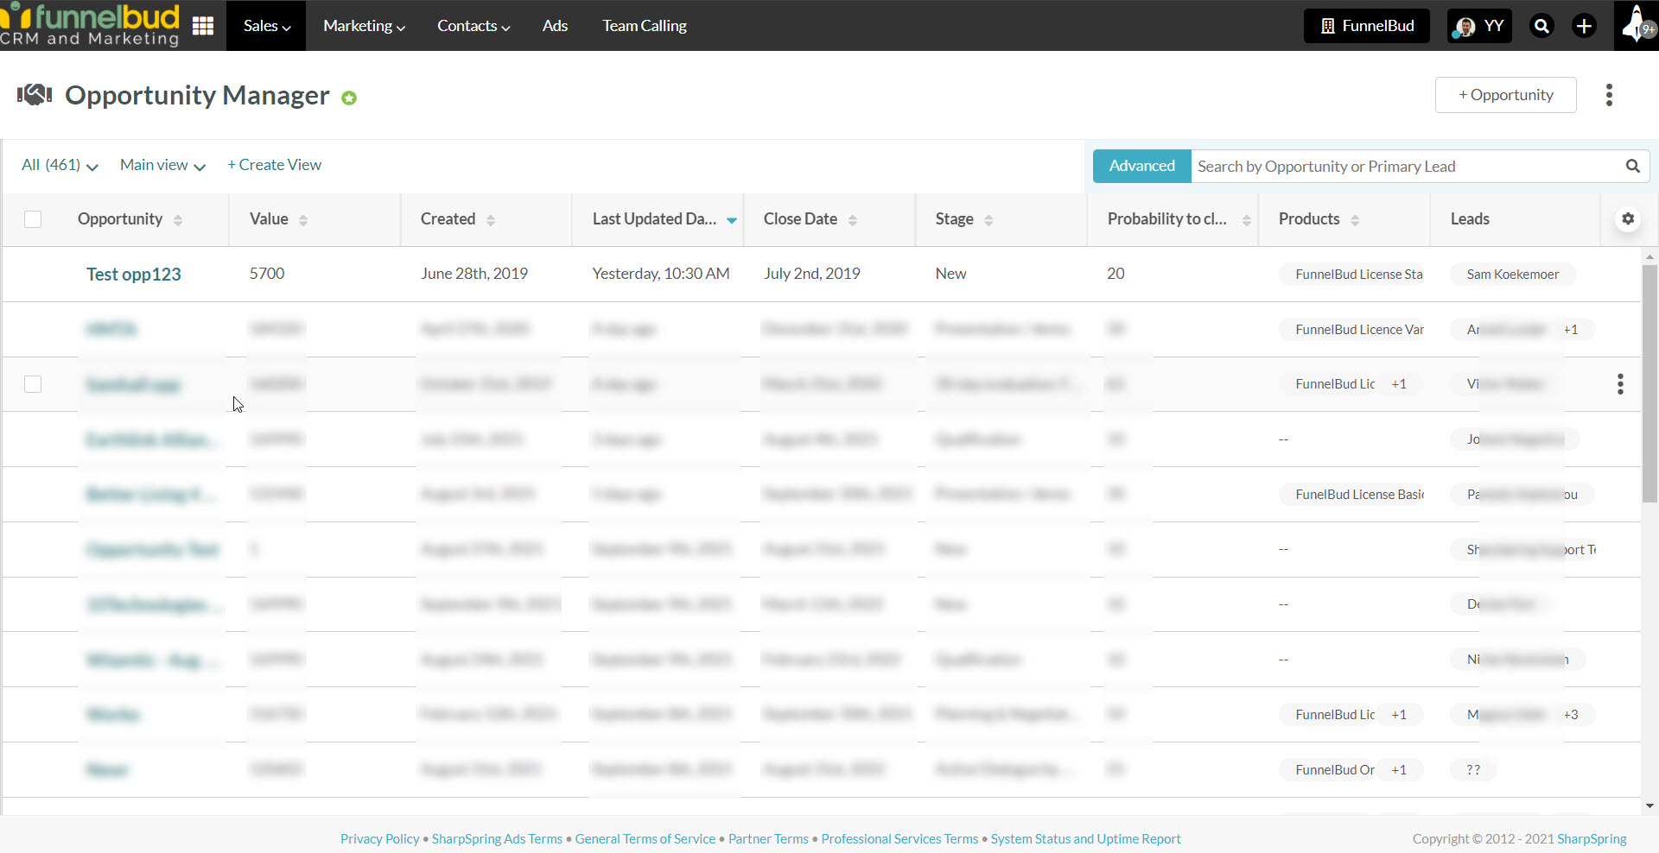
Task: Sort by Products column arrows
Action: coord(1355,220)
